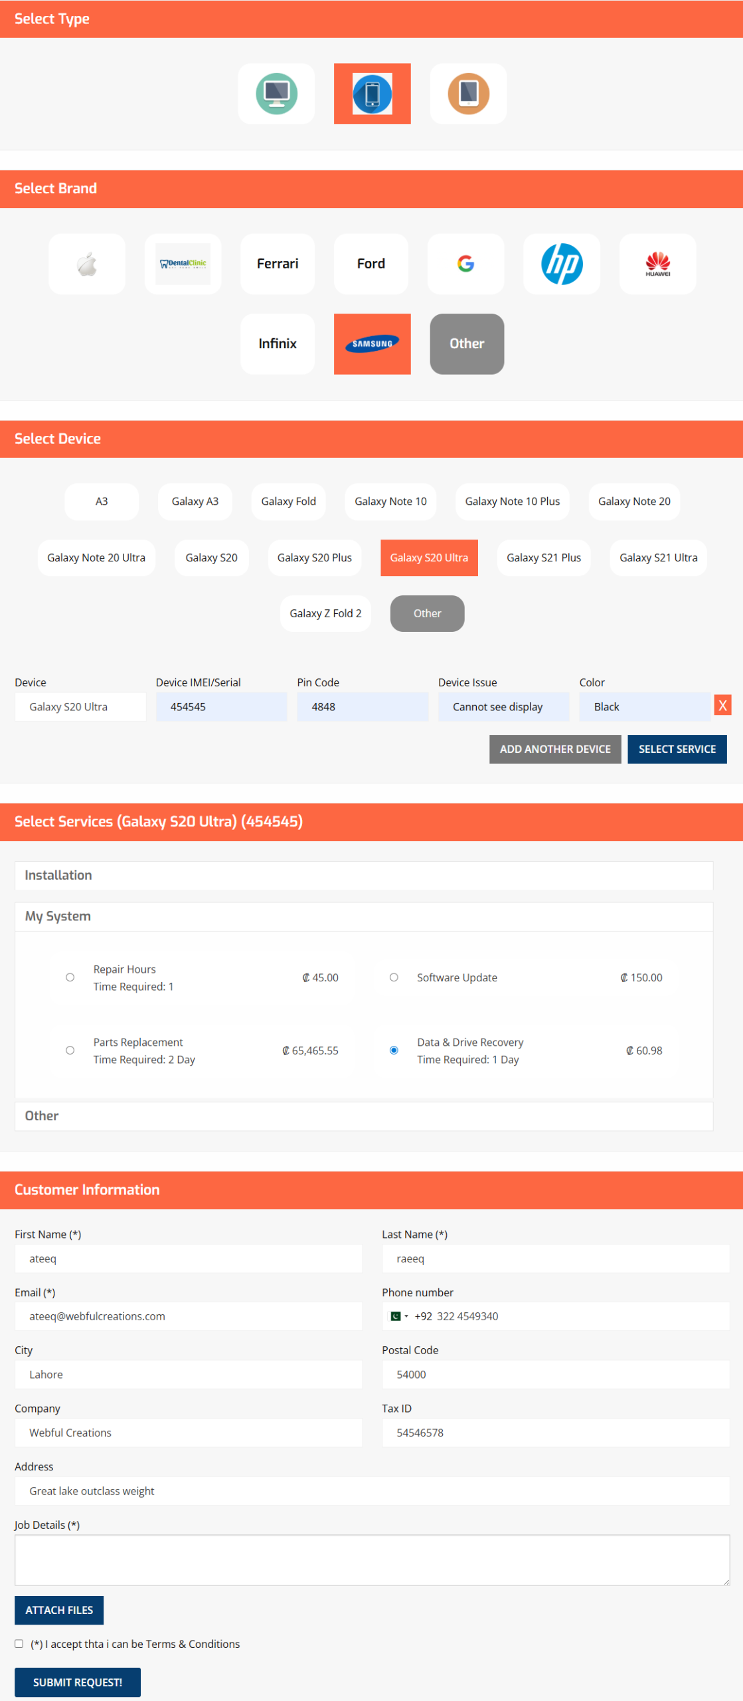
Task: Select the desktop computer device type icon
Action: click(276, 94)
